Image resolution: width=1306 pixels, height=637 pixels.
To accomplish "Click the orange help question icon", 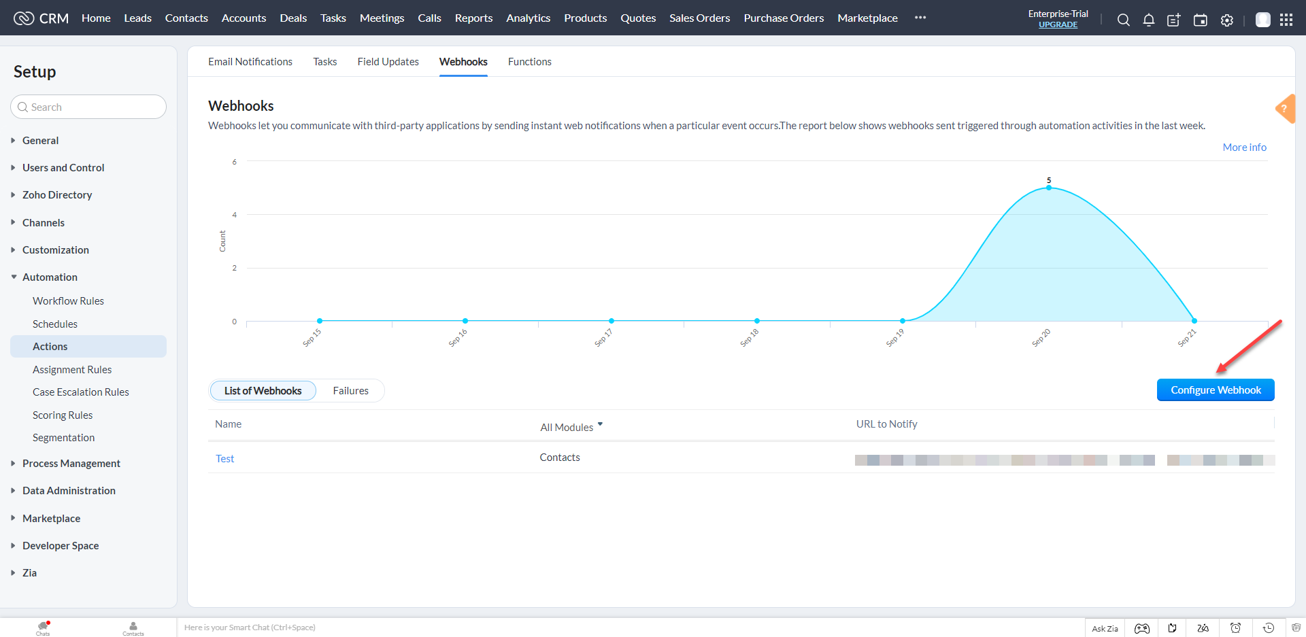I will (1285, 109).
